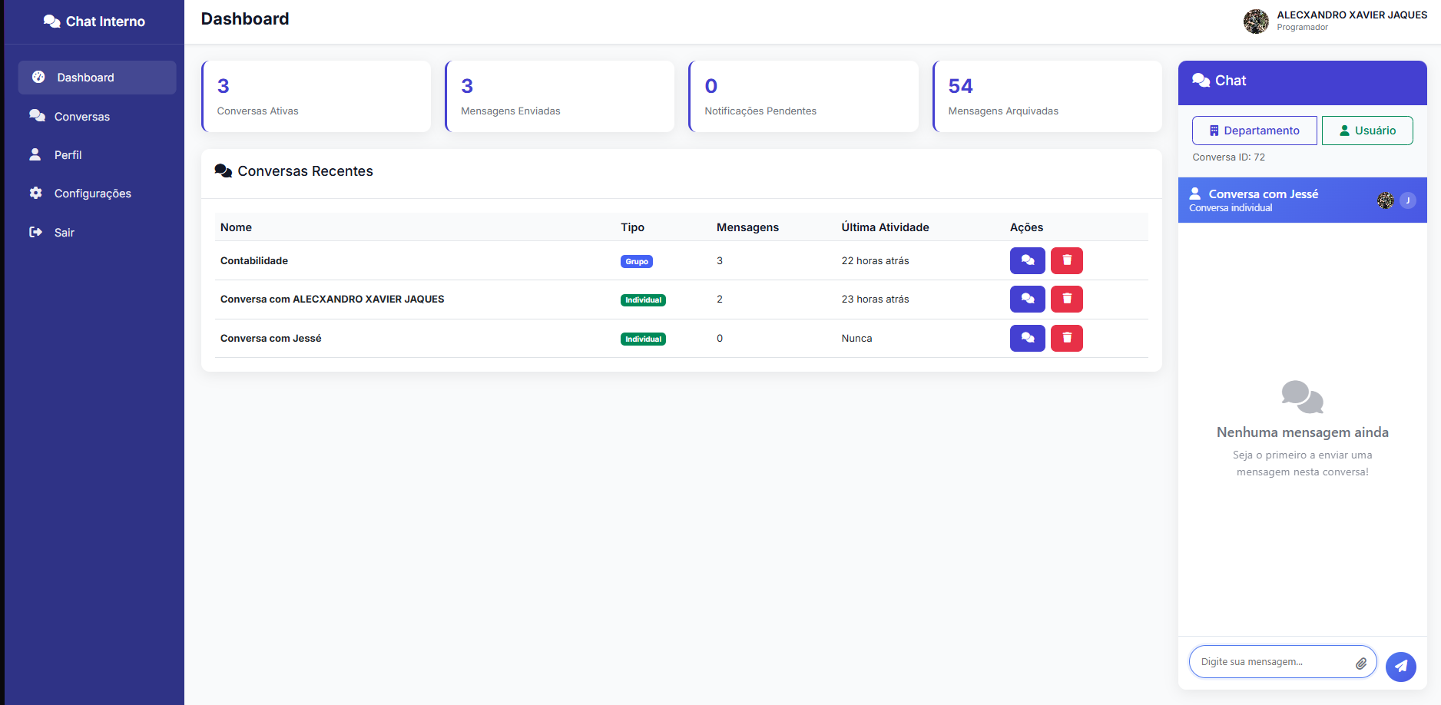Go to Conversas in sidebar
This screenshot has height=705, width=1441.
pos(81,117)
